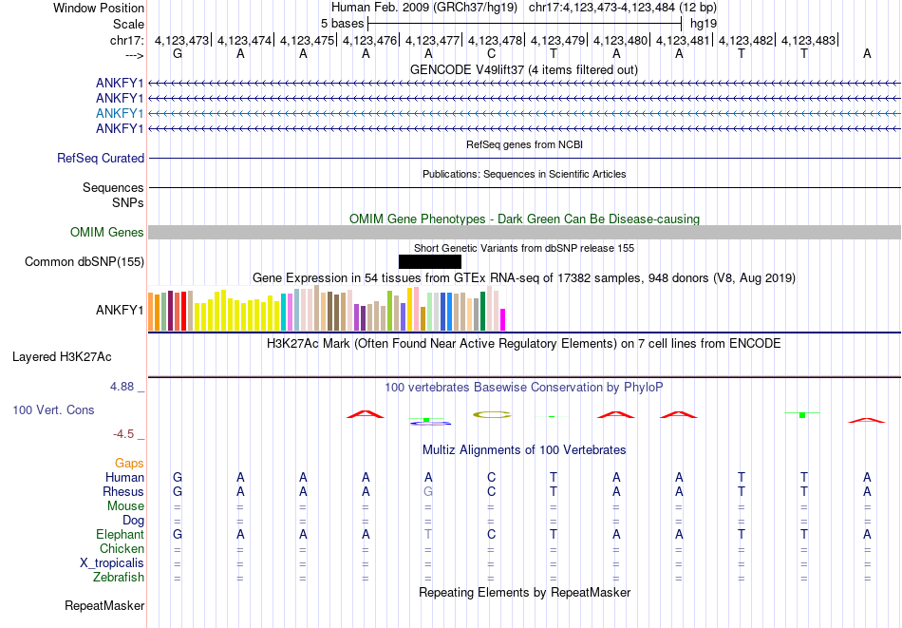Image resolution: width=902 pixels, height=628 pixels.
Task: Click position label 4,123,478
Action: pyautogui.click(x=496, y=40)
